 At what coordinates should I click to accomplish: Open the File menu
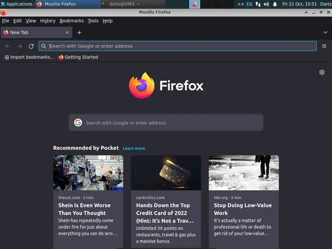pyautogui.click(x=6, y=21)
